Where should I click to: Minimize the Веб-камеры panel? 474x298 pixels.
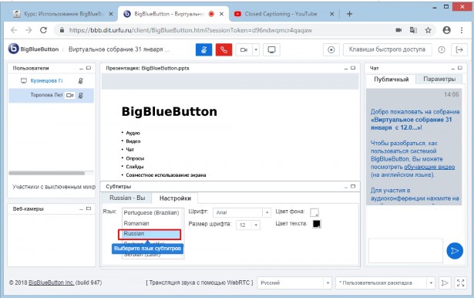tap(81, 209)
